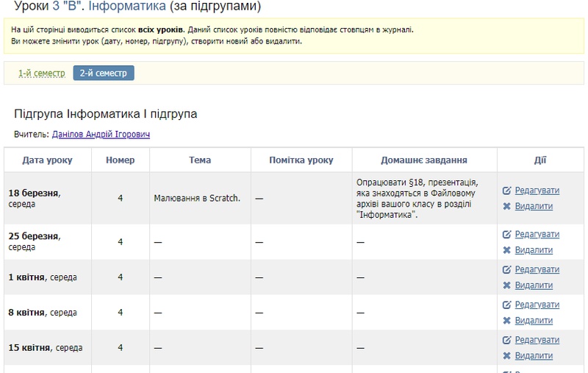Click topic Малювання в Scratch
The width and height of the screenshot is (588, 373).
(x=197, y=199)
